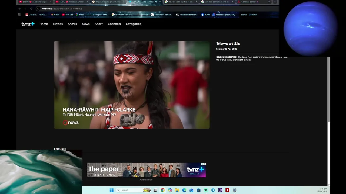Close the TVNZ TV Guide tab
The height and width of the screenshot is (194, 346).
[160, 2]
